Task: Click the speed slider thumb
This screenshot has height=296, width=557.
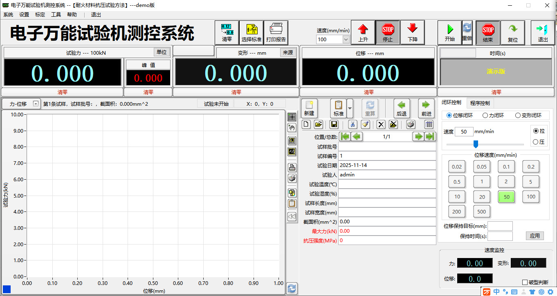Action: click(x=476, y=144)
